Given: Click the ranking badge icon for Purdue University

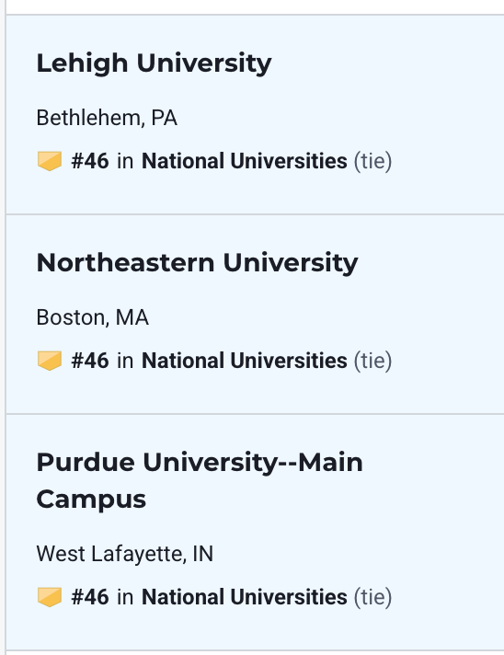Looking at the screenshot, I should click(x=50, y=597).
